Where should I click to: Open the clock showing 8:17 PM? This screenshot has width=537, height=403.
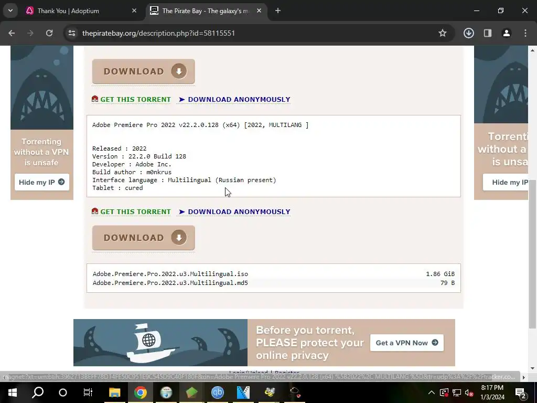click(492, 393)
